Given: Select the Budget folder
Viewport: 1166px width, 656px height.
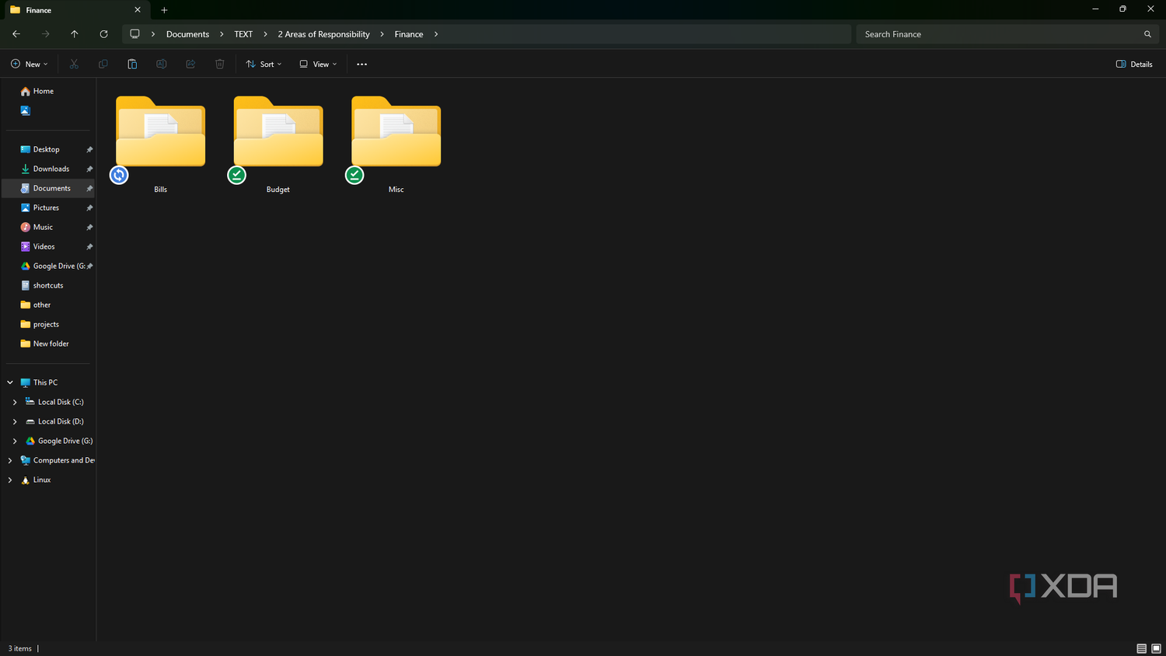Looking at the screenshot, I should click(278, 145).
